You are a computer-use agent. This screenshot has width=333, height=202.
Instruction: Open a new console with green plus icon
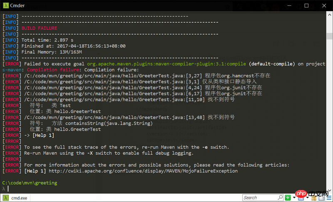[x=288, y=198]
